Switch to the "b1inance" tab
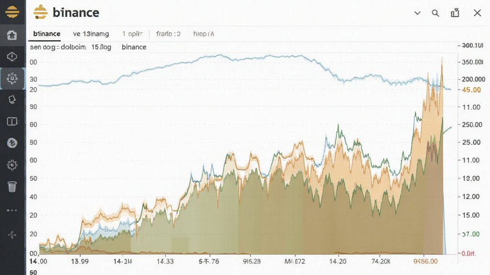The height and width of the screenshot is (275, 490). (46, 34)
